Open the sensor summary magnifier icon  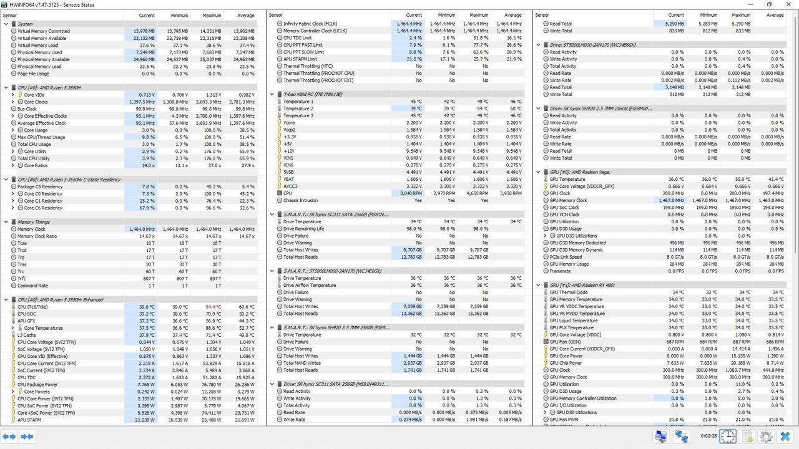pos(660,437)
